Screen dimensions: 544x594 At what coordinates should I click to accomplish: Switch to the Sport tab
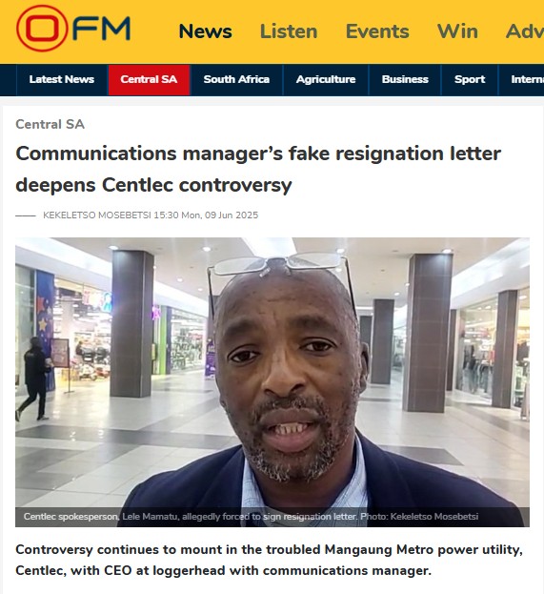(x=470, y=79)
